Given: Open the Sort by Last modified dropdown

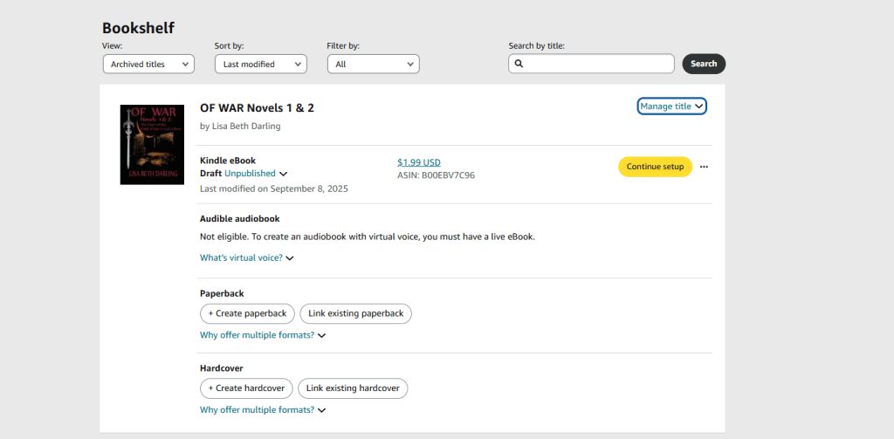Looking at the screenshot, I should click(260, 64).
